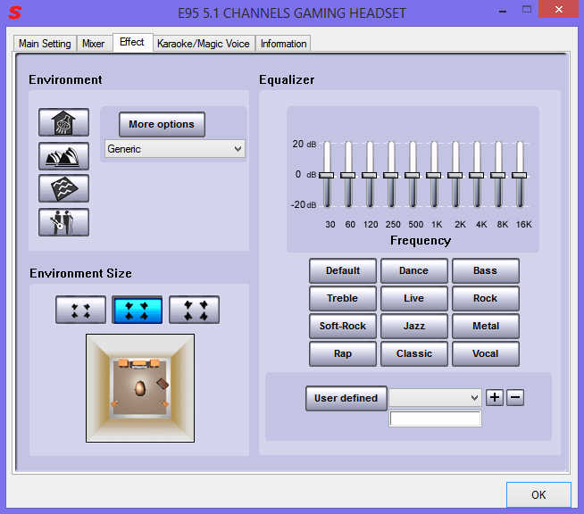
Task: Apply the Metal equalizer preset
Action: coord(485,326)
